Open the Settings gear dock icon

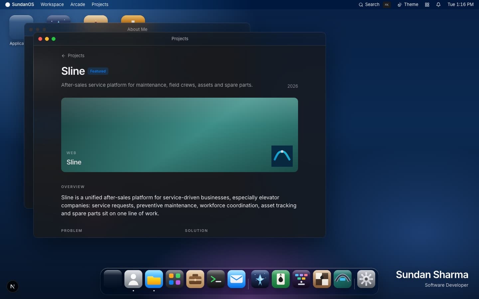(x=366, y=279)
